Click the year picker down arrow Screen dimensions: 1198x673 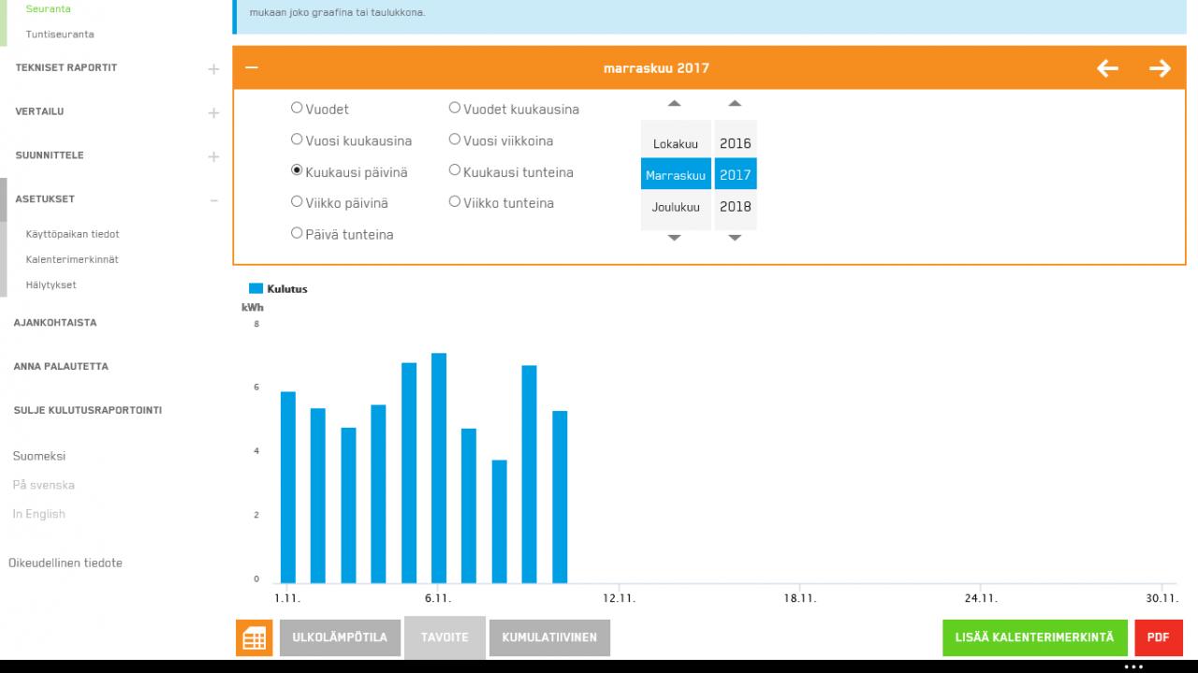(x=735, y=238)
